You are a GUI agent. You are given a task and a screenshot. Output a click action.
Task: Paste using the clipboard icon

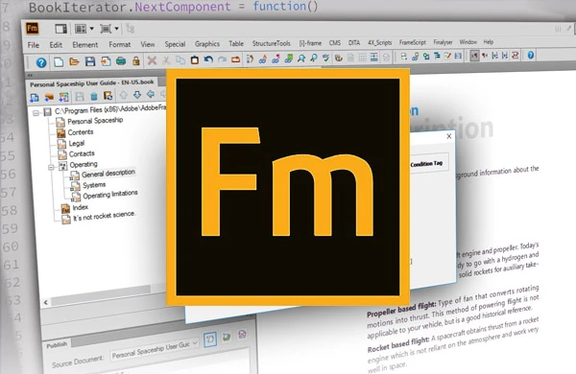click(x=194, y=59)
